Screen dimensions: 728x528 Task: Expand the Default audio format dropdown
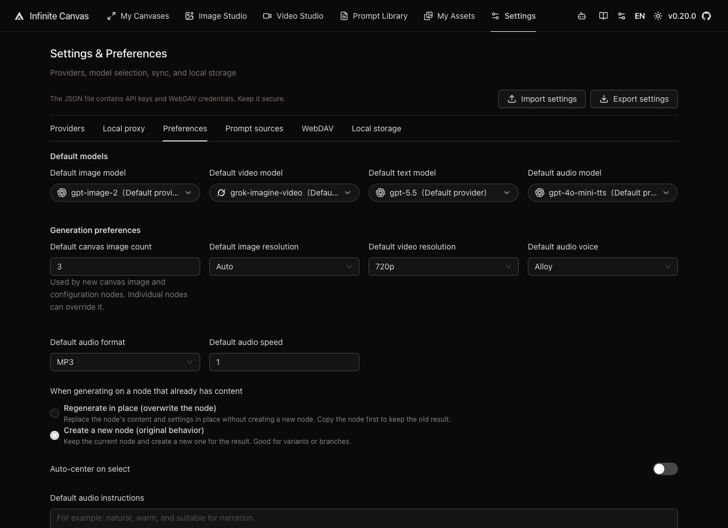point(125,362)
